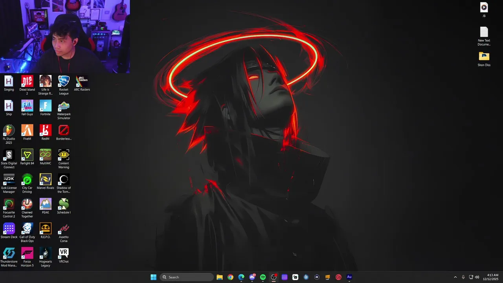Open network settings from the tray
Screen dimensions: 503x283
471,277
